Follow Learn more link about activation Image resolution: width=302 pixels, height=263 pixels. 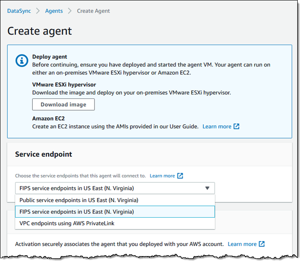[241, 244]
